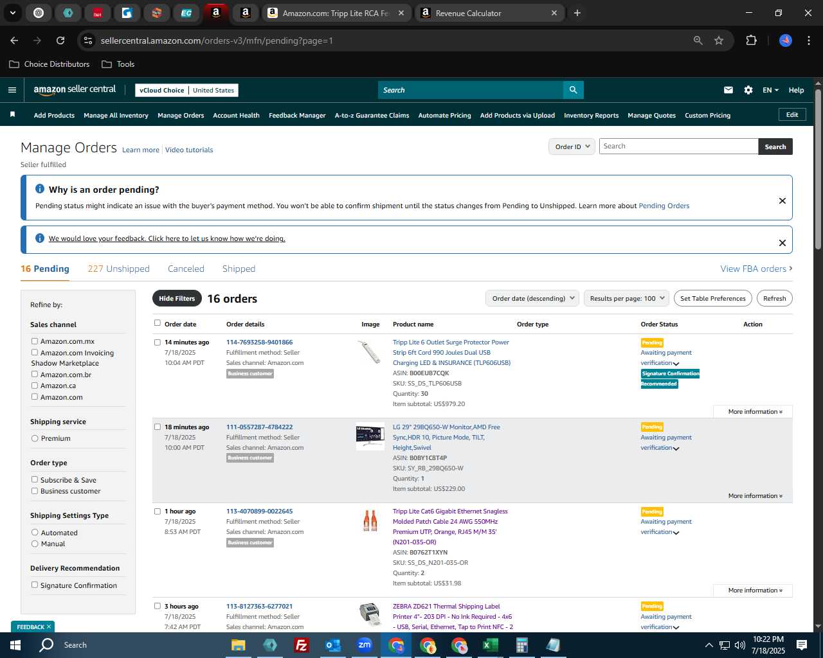Open the messages envelope icon
823x658 pixels.
[728, 90]
